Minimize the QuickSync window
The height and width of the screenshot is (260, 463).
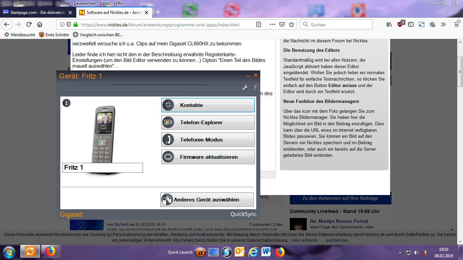pyautogui.click(x=248, y=76)
